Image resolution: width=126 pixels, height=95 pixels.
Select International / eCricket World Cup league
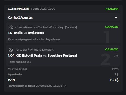coord(46,27)
